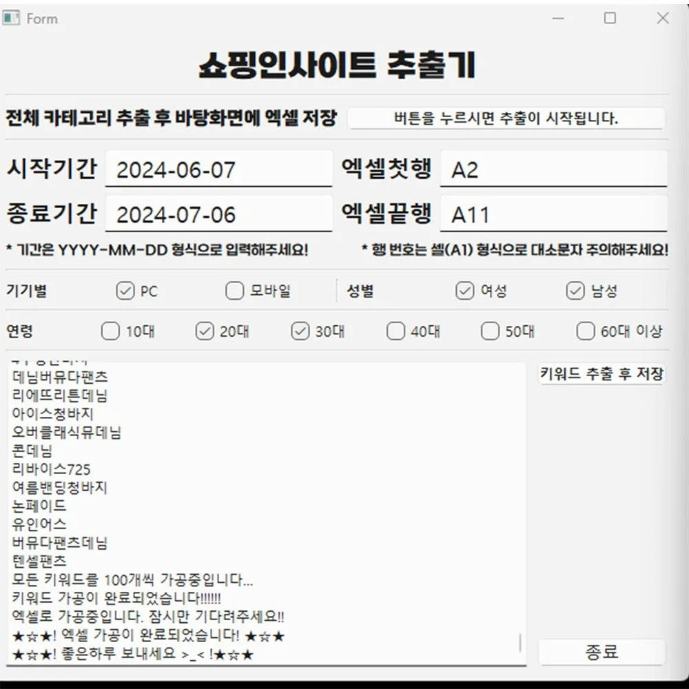Click the 종료 button
The width and height of the screenshot is (689, 689).
coord(601,652)
